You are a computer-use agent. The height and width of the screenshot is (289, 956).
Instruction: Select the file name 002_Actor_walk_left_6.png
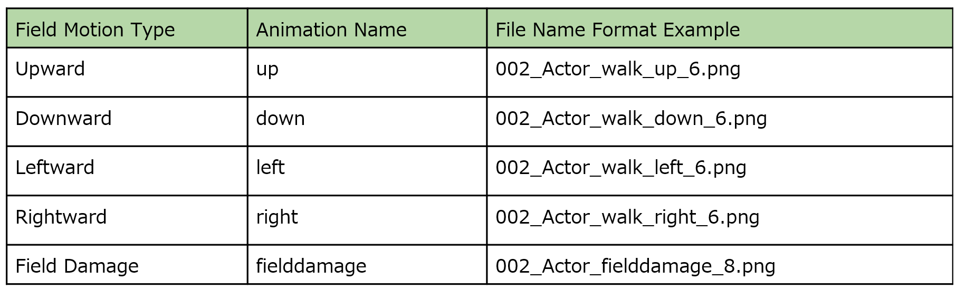621,168
